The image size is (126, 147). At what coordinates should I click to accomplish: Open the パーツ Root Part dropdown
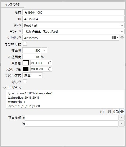[x=73, y=26]
